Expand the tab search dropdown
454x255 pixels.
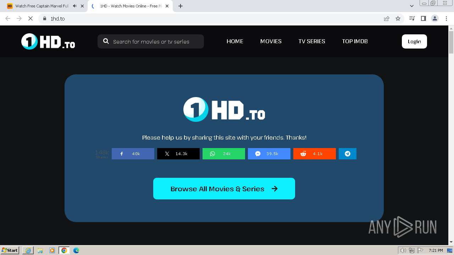coord(412,6)
